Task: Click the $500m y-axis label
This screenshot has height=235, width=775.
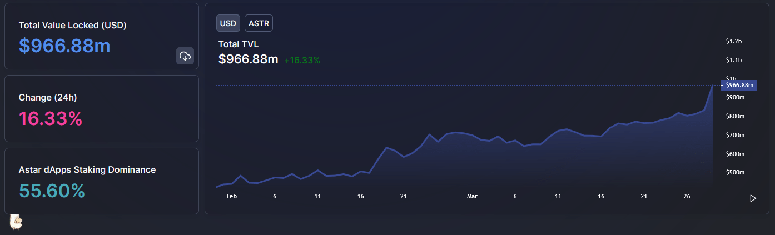Action: point(734,172)
